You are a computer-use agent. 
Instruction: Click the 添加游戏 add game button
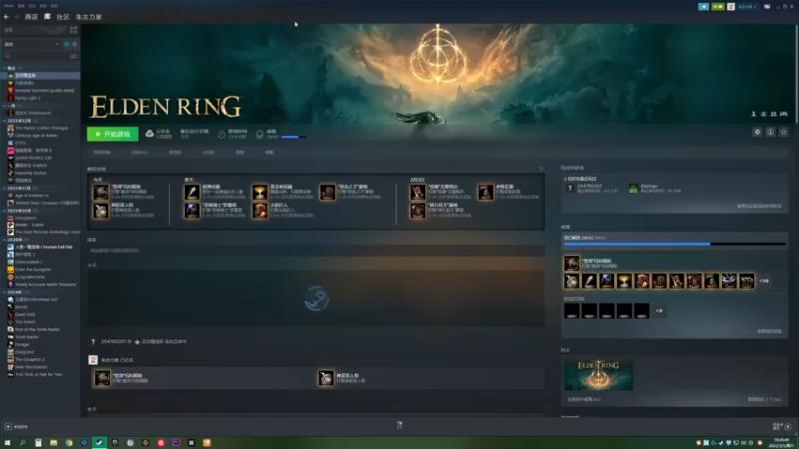coord(17,427)
